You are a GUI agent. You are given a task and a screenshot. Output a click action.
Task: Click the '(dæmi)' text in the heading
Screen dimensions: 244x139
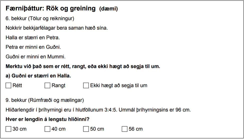109,9
